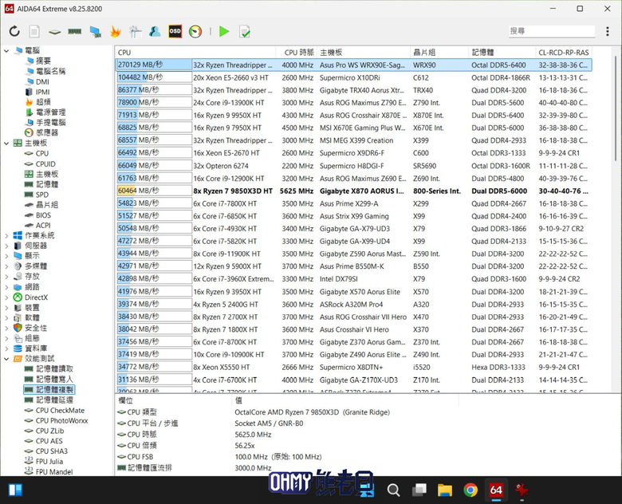Viewport: 622px width, 504px height.
Task: Open Chrome from taskbar
Action: pos(470,490)
